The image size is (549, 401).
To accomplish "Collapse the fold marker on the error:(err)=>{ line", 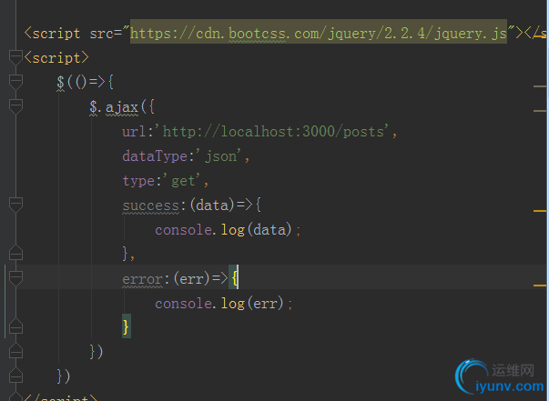I will click(x=15, y=278).
